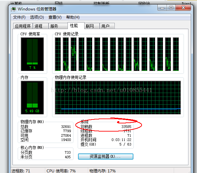
Task: Select the 性能 tab
Action: pyautogui.click(x=76, y=26)
